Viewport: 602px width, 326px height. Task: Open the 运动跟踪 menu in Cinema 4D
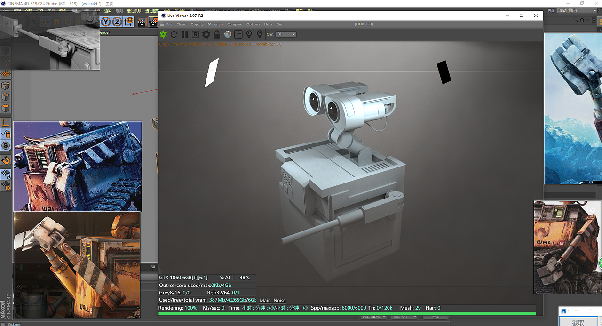point(134,10)
